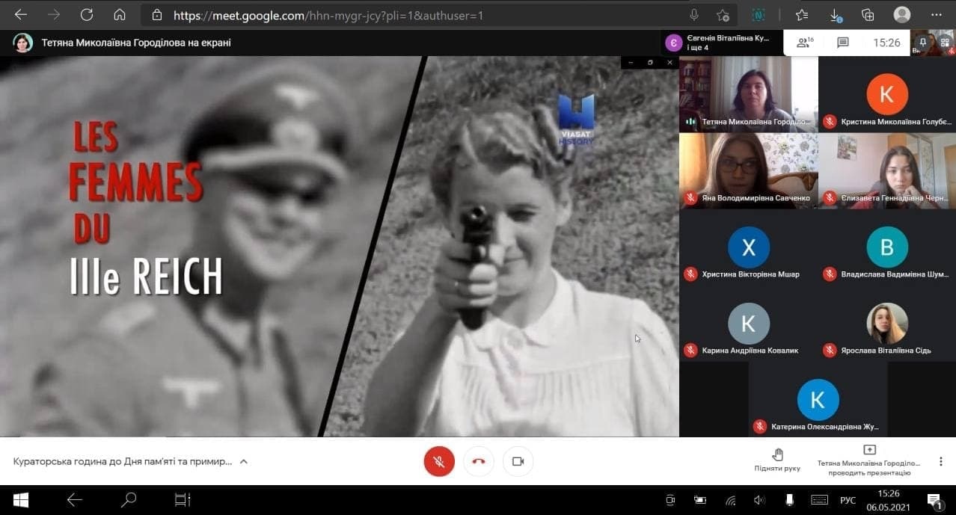This screenshot has height=515, width=956.
Task: Toggle the pin on the self-view thumbnail
Action: tap(923, 43)
